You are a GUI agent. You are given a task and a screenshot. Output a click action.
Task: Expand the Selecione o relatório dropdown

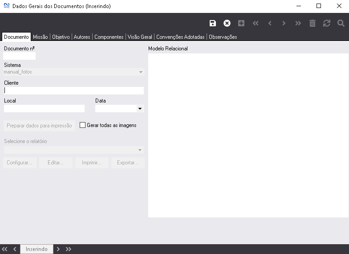141,150
